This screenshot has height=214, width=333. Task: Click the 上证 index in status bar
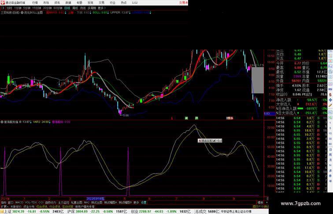tap(8, 211)
